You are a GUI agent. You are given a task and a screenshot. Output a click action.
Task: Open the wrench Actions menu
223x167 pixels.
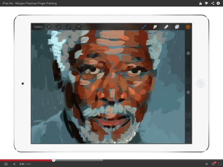point(49,27)
